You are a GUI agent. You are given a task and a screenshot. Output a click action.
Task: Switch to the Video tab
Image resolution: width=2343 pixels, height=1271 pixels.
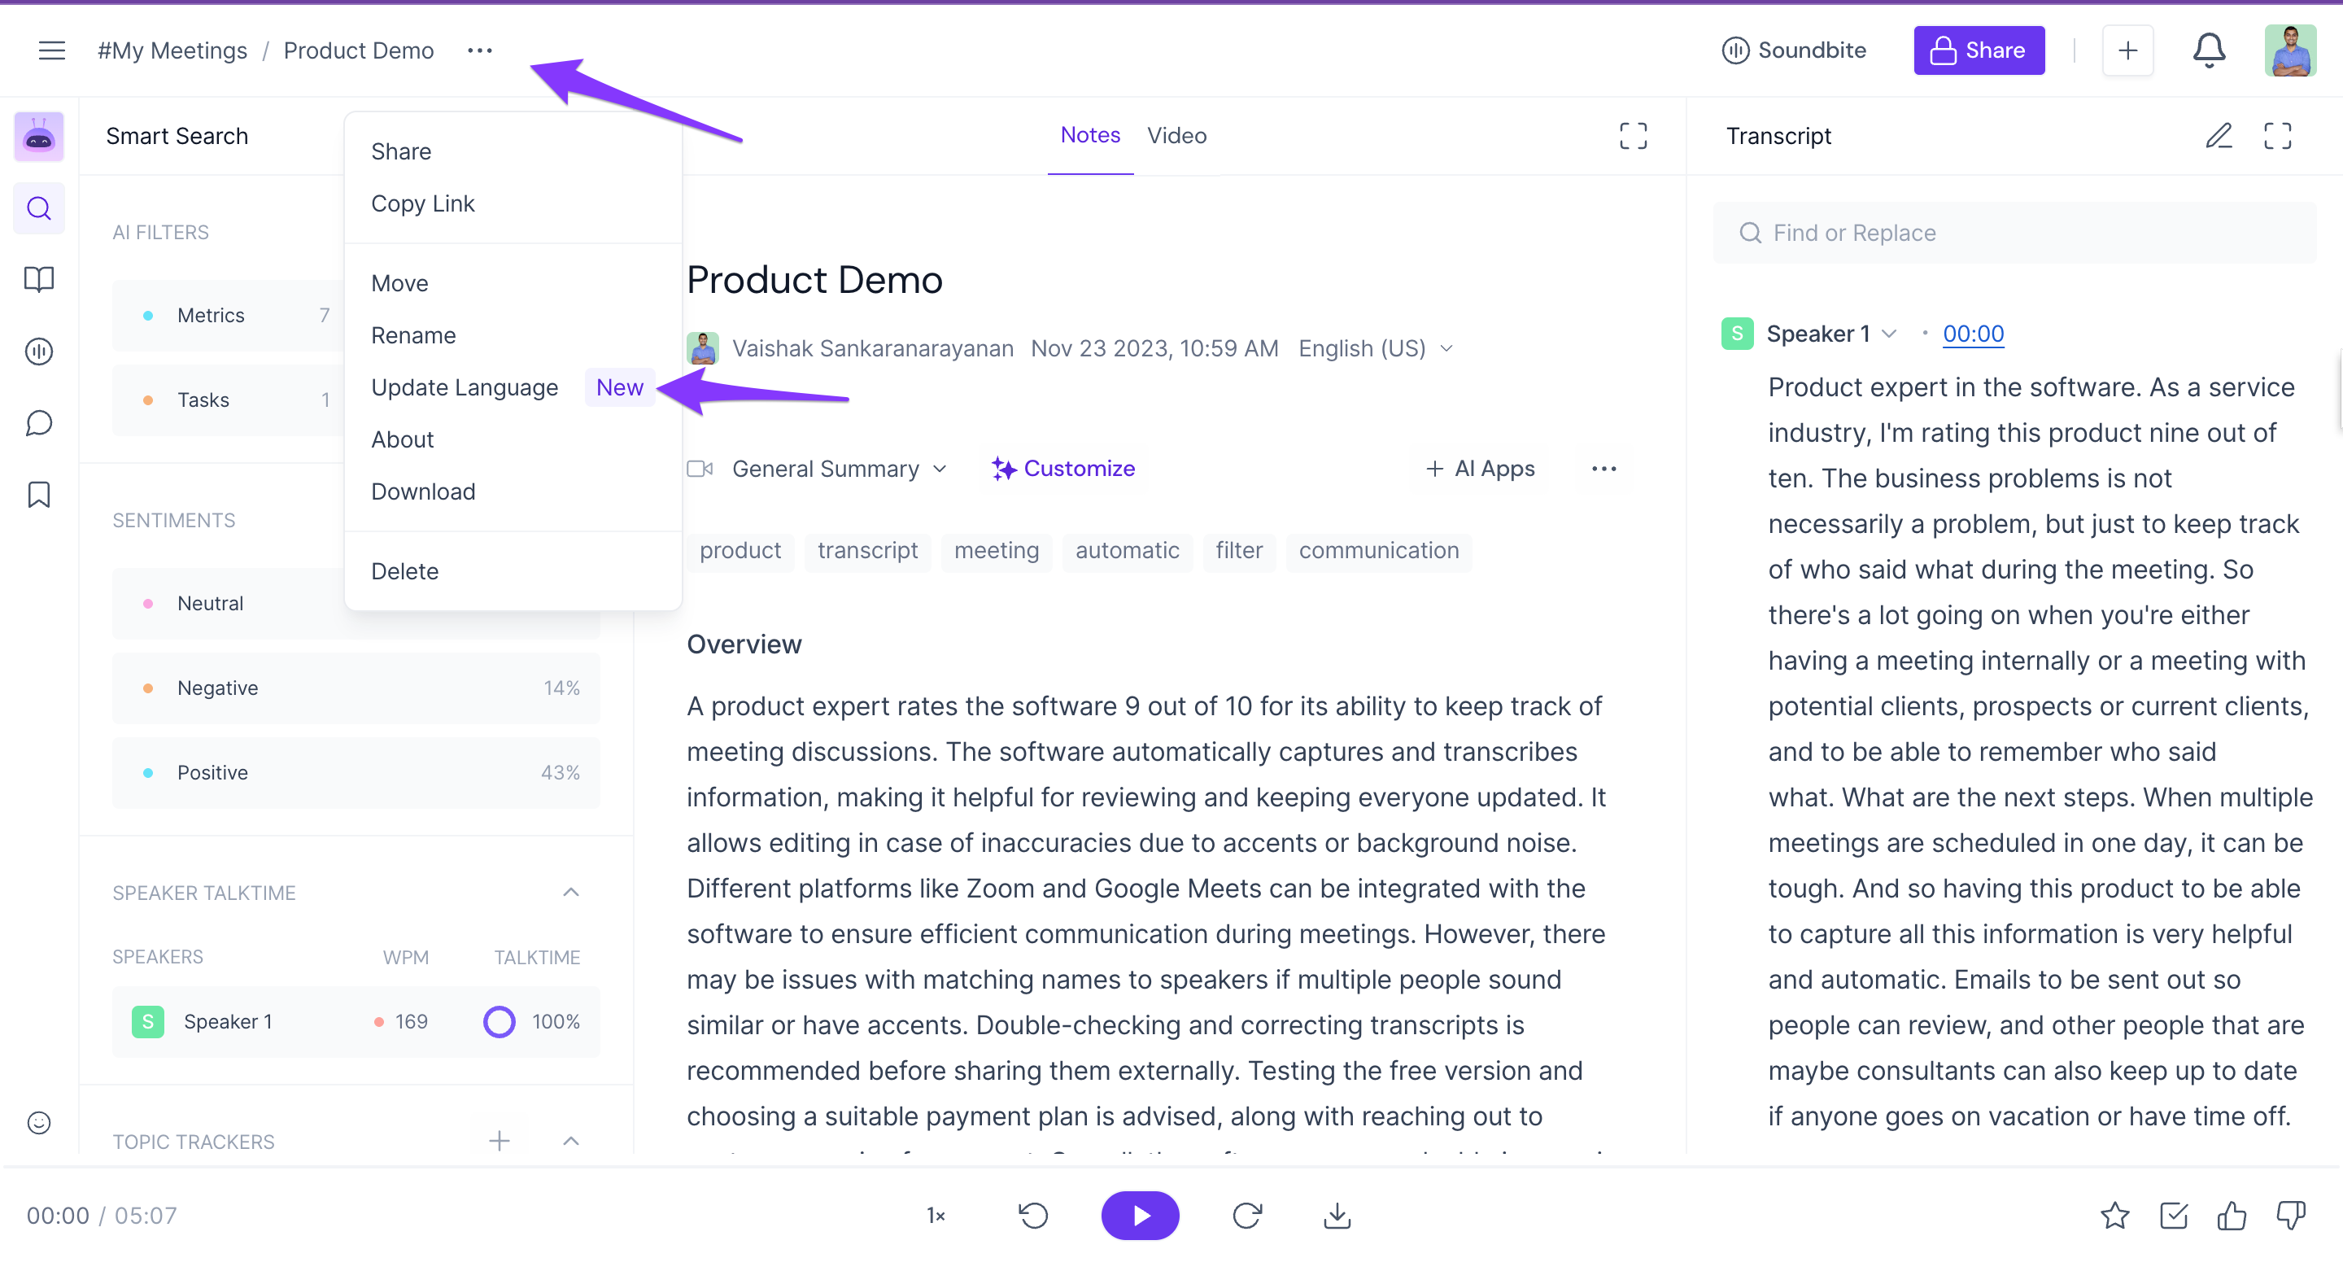[1176, 136]
